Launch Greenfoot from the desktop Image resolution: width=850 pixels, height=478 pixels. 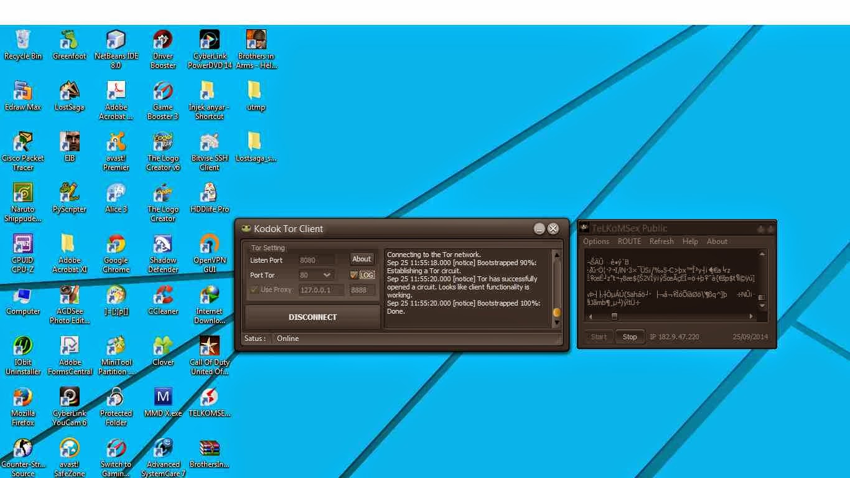70,45
